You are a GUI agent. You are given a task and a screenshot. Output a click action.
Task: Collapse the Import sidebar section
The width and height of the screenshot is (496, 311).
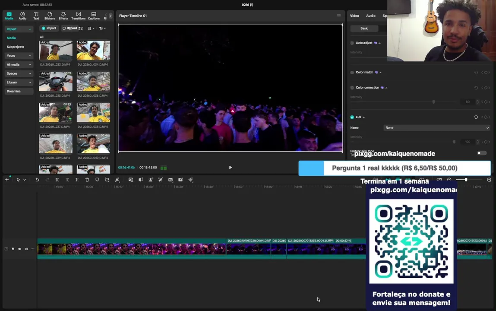pyautogui.click(x=19, y=29)
